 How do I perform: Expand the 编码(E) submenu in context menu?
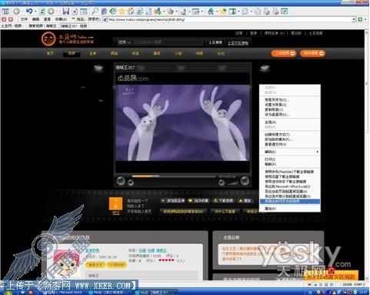click(290, 152)
